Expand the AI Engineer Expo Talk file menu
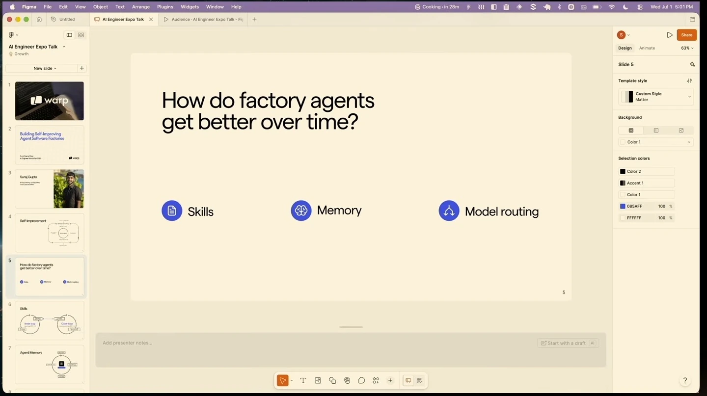 [x=64, y=47]
